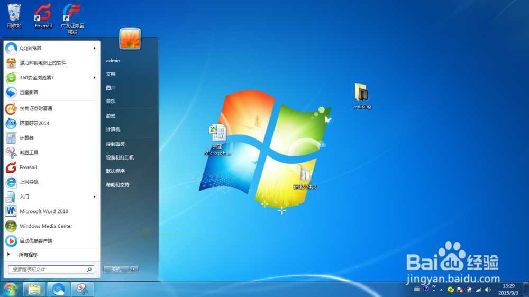Click the 搜索程序和文件 search box
Viewport: 529px width, 297px height.
tap(51, 270)
